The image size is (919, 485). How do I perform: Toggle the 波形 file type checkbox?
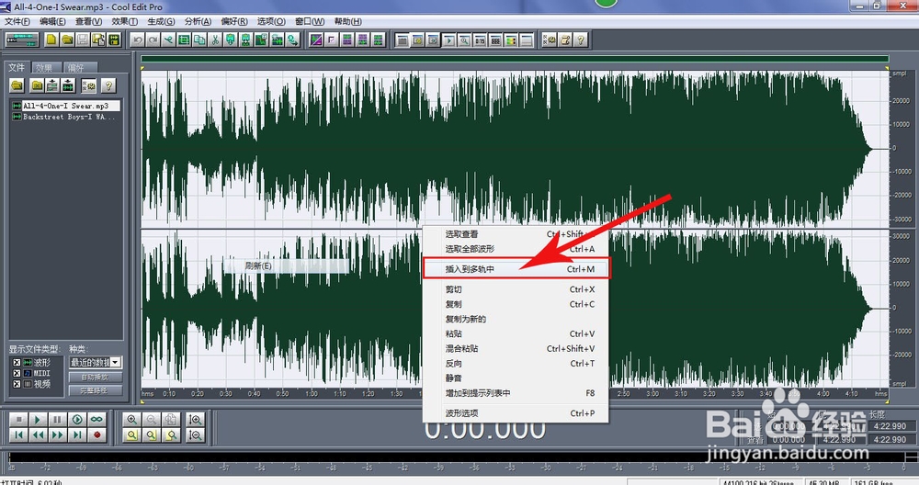click(17, 363)
